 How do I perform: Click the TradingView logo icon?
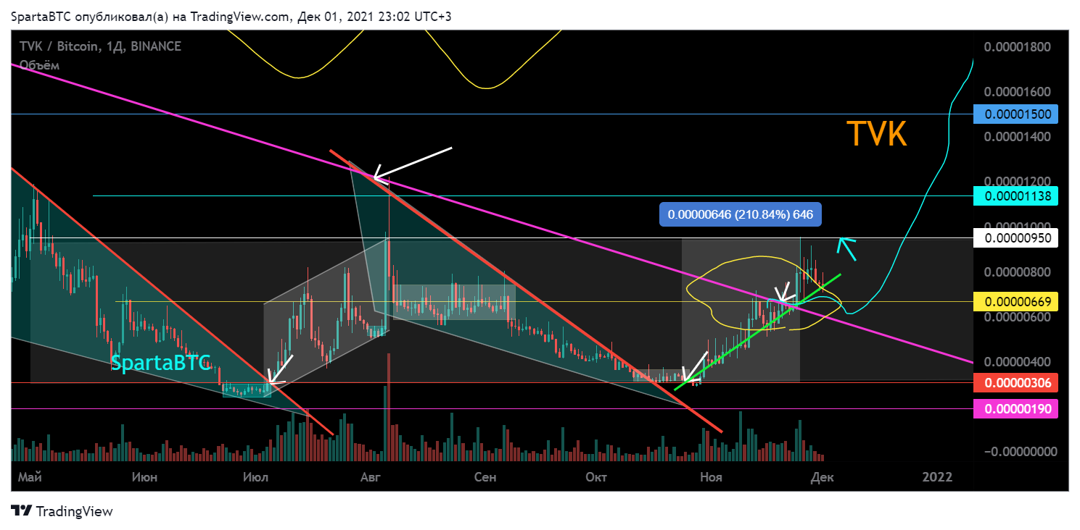click(x=22, y=510)
